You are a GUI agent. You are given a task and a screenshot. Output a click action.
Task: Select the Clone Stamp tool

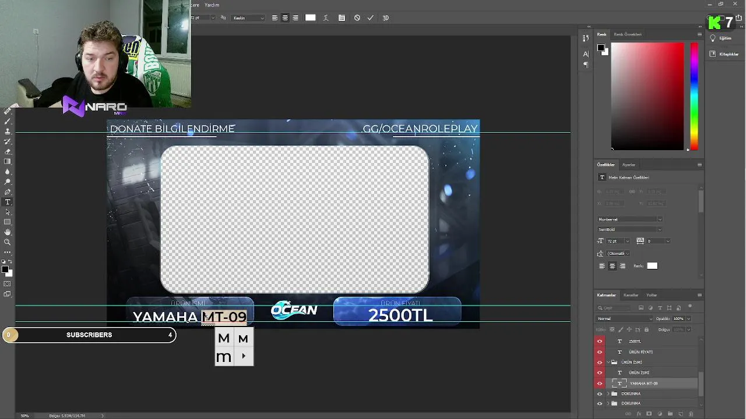tap(8, 132)
